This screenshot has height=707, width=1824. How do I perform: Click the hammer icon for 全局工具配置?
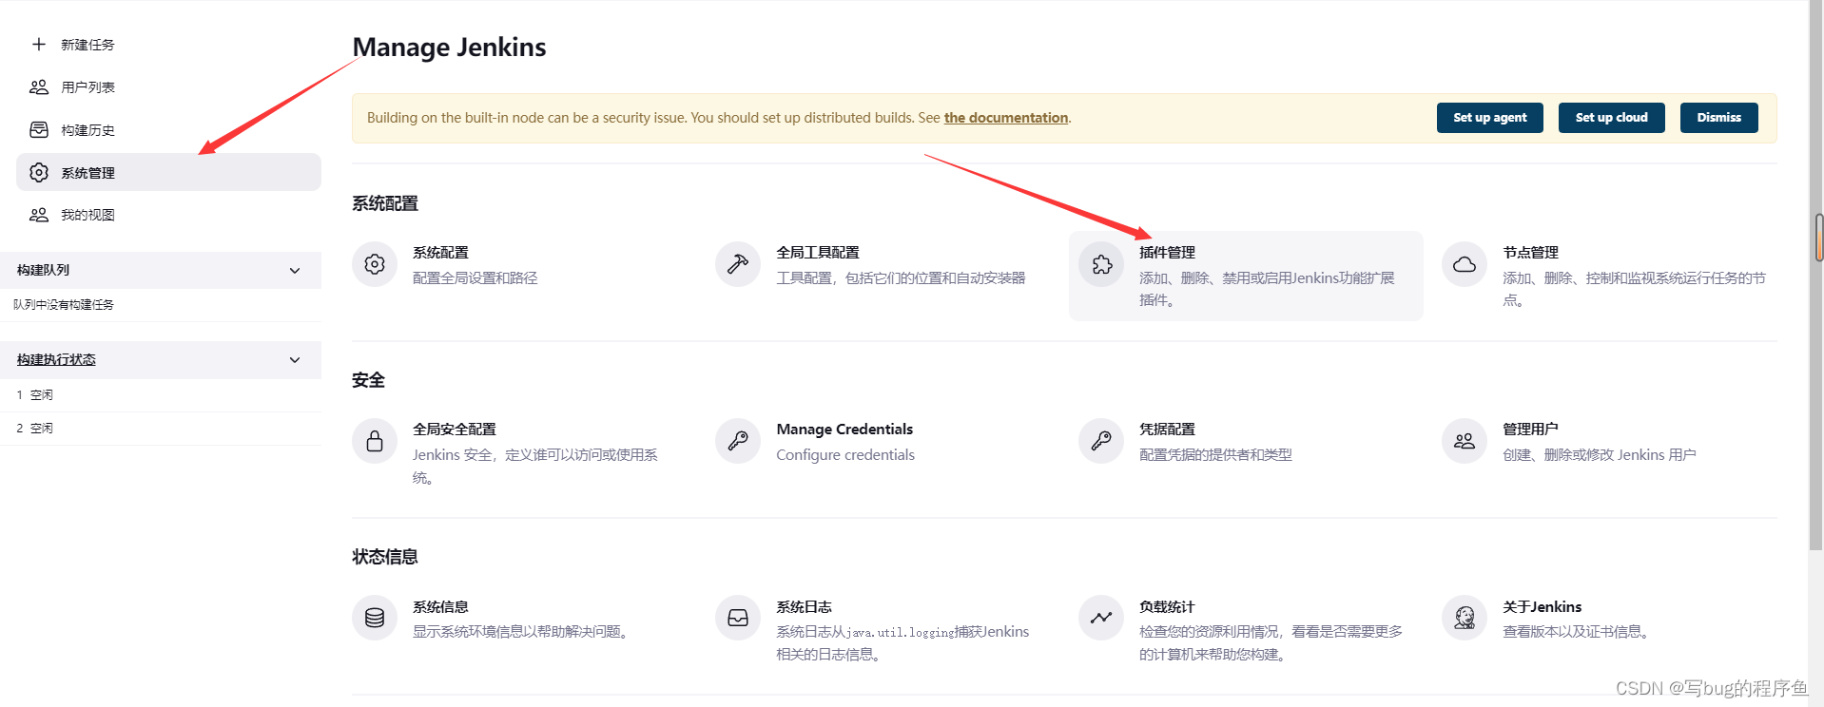tap(738, 264)
